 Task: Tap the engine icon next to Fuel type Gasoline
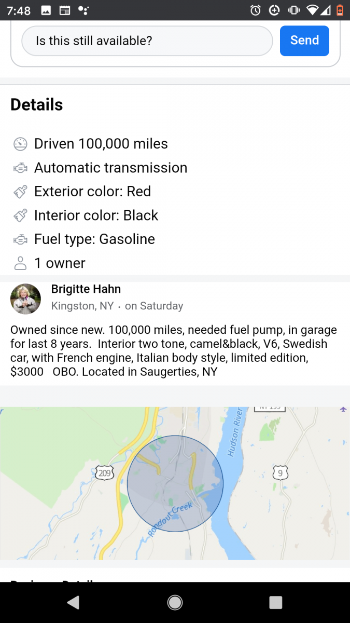click(x=20, y=239)
